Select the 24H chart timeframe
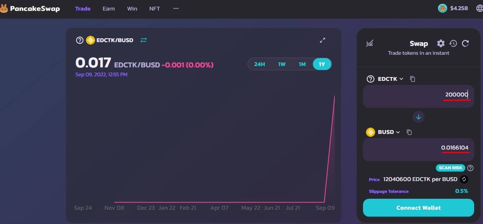This screenshot has height=224, width=483. click(x=259, y=64)
